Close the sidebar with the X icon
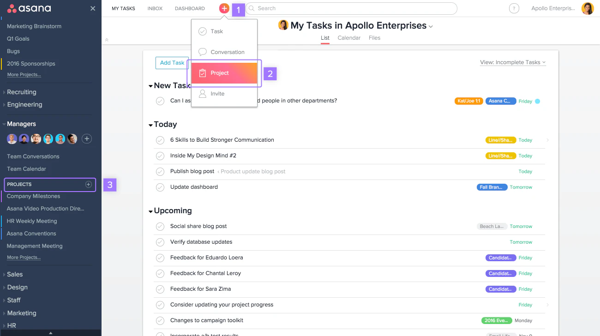The width and height of the screenshot is (600, 336). pos(93,8)
